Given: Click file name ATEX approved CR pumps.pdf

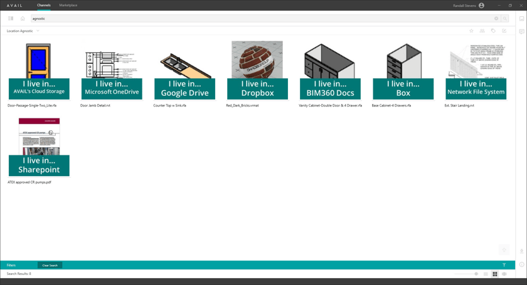Looking at the screenshot, I should (x=29, y=182).
